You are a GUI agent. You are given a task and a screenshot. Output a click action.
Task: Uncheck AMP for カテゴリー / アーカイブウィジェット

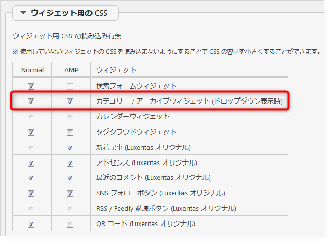point(70,101)
